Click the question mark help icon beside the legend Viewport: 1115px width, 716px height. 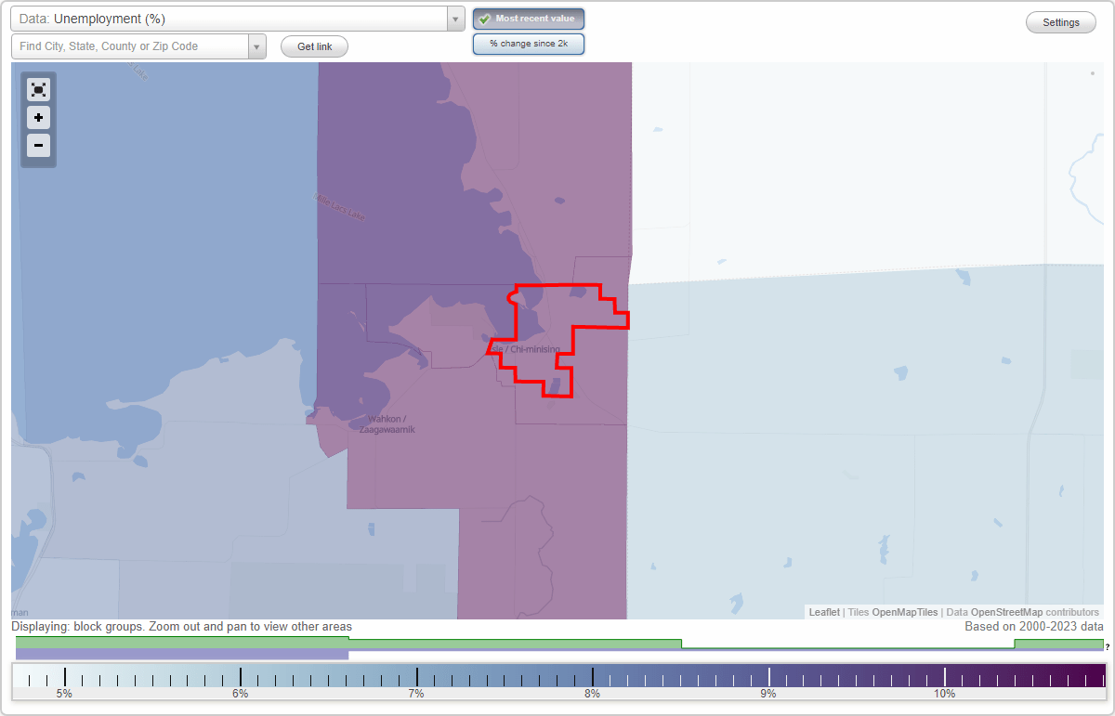pyautogui.click(x=1106, y=647)
